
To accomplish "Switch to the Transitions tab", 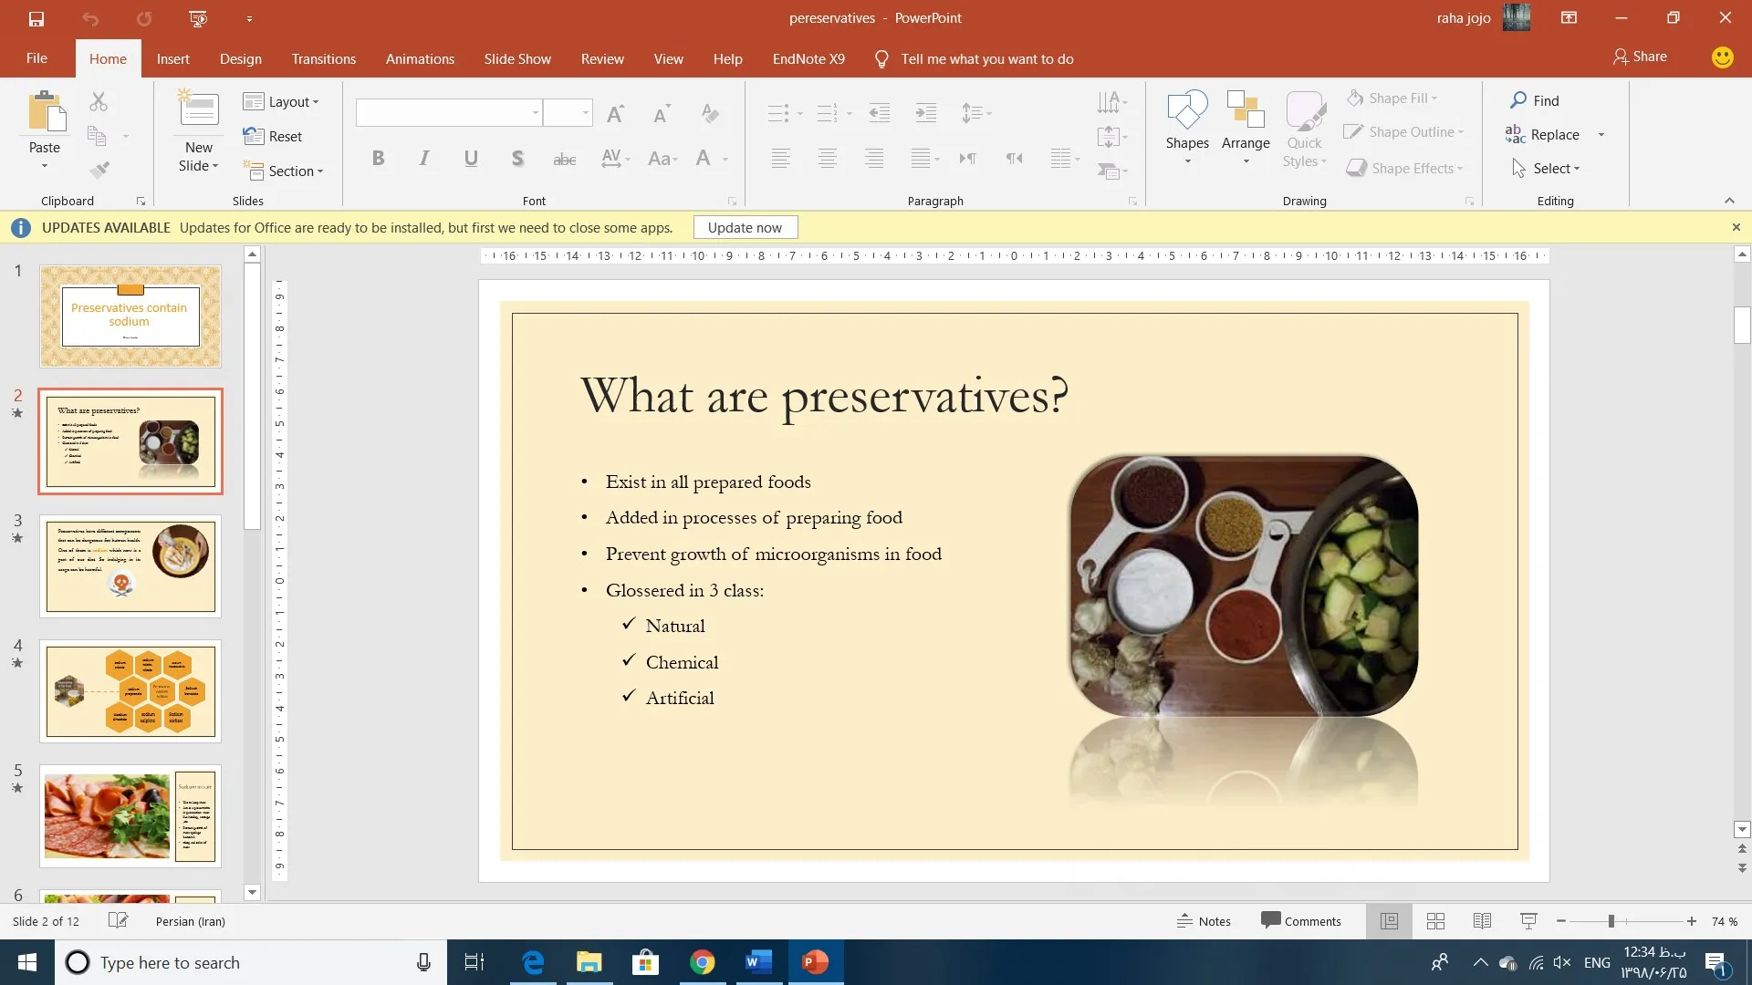I will (x=323, y=59).
